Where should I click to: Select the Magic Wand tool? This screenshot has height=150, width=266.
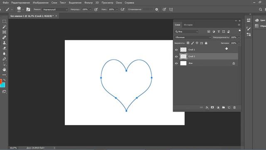pyautogui.click(x=4, y=27)
